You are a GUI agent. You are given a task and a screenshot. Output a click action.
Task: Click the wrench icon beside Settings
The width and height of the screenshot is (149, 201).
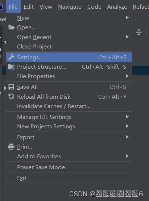(x=11, y=57)
